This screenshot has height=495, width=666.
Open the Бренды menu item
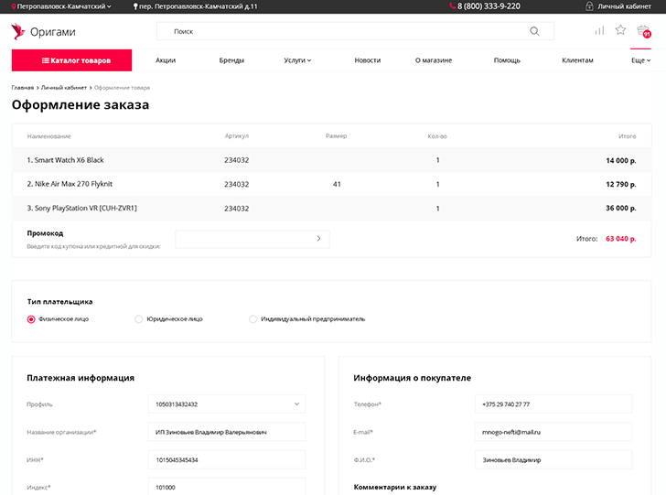click(x=231, y=60)
